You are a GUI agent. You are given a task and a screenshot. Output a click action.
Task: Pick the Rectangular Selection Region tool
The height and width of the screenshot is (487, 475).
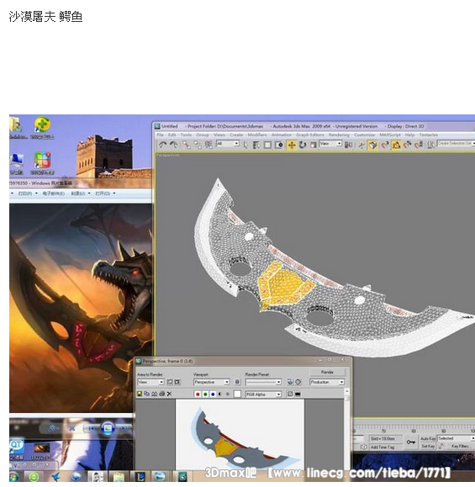[x=267, y=145]
